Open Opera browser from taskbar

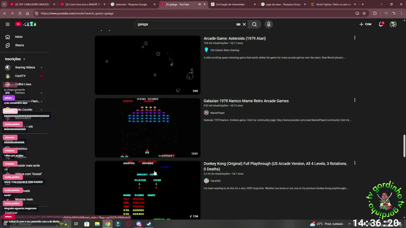128,224
